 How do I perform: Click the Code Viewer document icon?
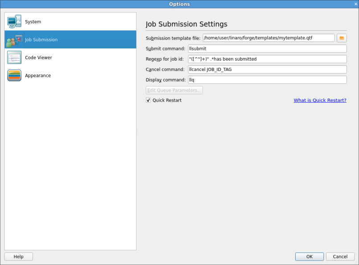click(x=14, y=58)
